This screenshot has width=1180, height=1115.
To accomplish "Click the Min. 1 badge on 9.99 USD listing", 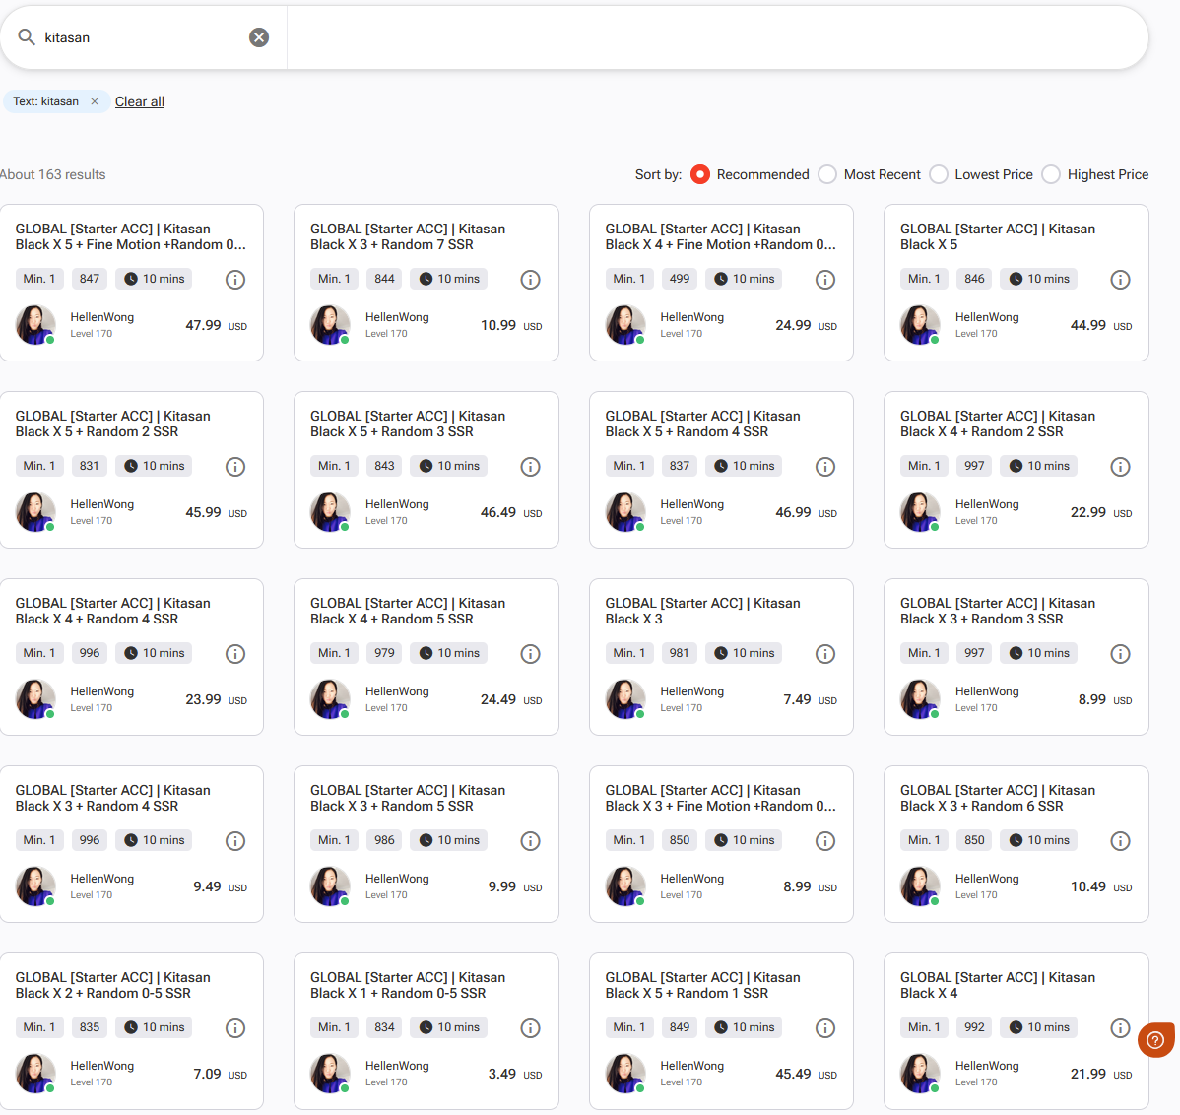I will pyautogui.click(x=334, y=840).
